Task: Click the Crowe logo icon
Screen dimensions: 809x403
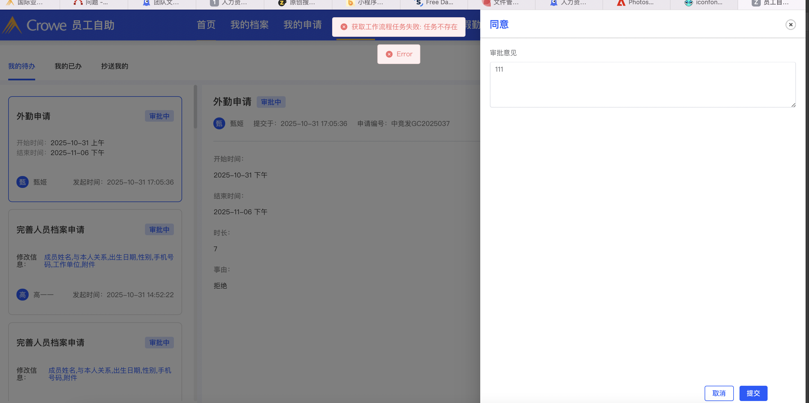Action: pos(12,25)
